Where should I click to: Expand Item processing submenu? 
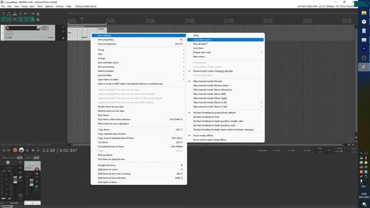[x=139, y=67]
